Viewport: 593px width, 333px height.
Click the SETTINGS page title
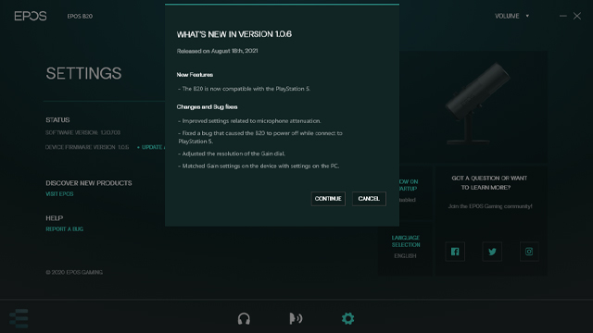point(83,73)
